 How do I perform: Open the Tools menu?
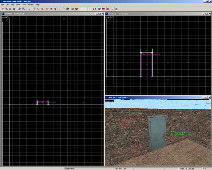(x=24, y=5)
